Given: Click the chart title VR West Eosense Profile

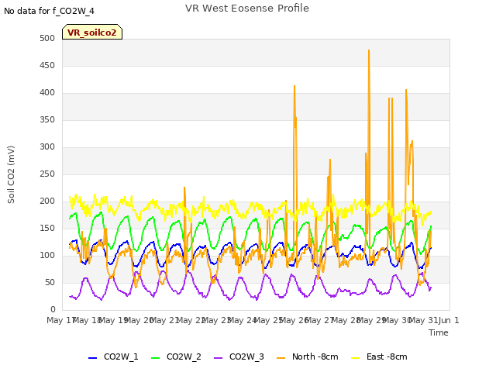Looking at the screenshot, I should point(247,9).
